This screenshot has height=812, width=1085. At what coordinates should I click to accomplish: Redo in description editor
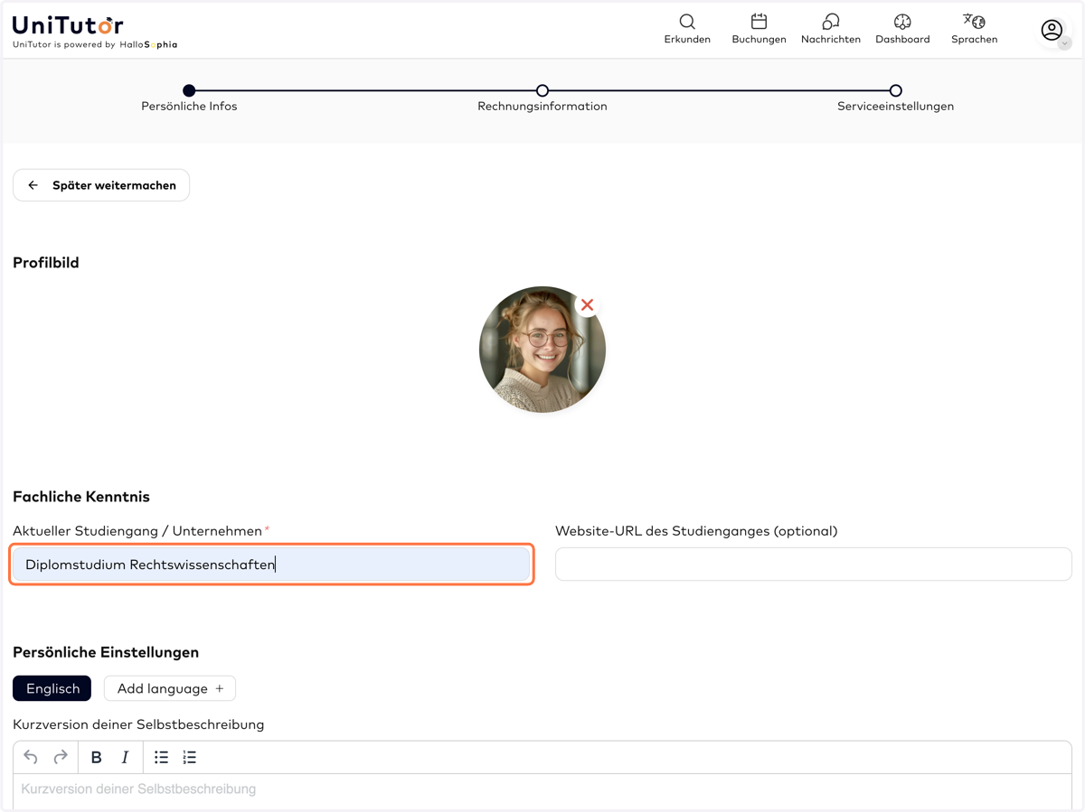point(61,757)
